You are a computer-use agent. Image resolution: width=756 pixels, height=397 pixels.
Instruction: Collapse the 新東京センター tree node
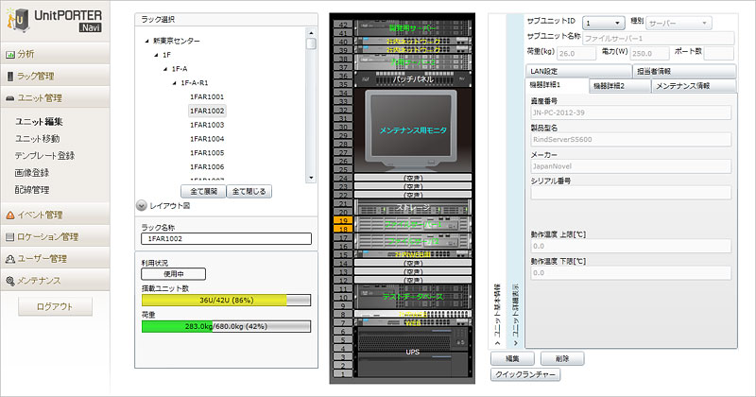(147, 41)
